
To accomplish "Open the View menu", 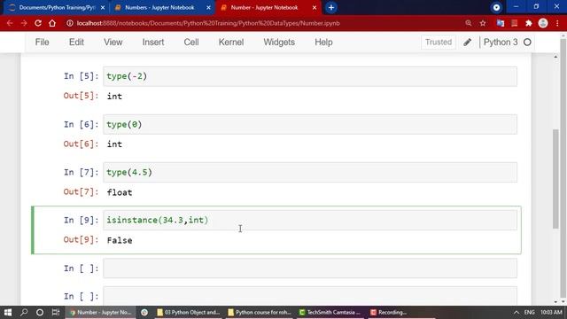I will [x=113, y=43].
